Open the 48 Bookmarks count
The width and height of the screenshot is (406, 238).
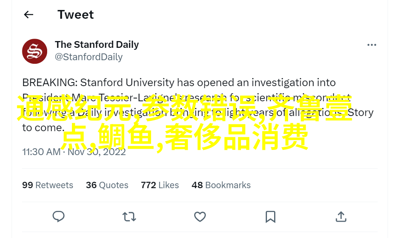pos(221,185)
